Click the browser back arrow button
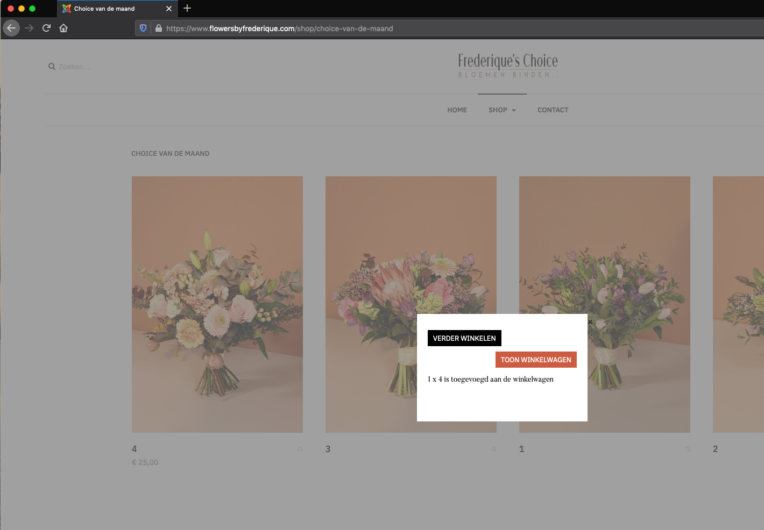The width and height of the screenshot is (764, 530). (11, 28)
